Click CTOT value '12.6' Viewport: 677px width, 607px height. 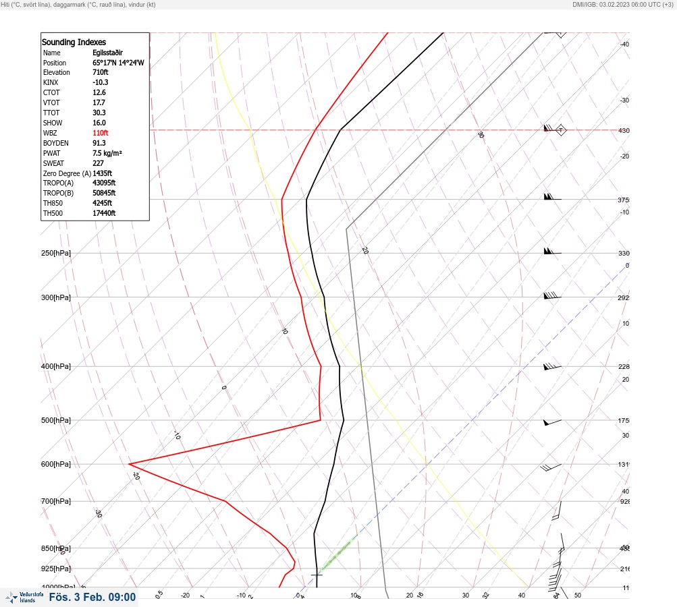[99, 92]
